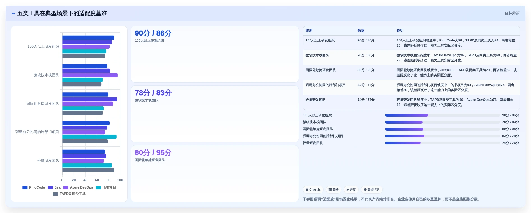The width and height of the screenshot is (531, 213).
Task: Select table row 强调办公协同的跨部门项目
Action: [411, 87]
